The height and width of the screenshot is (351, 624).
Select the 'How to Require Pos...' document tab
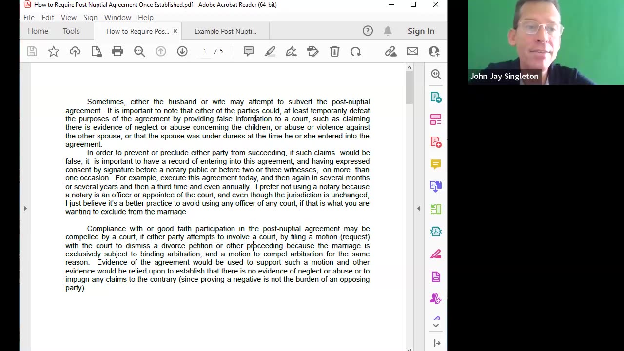point(137,31)
